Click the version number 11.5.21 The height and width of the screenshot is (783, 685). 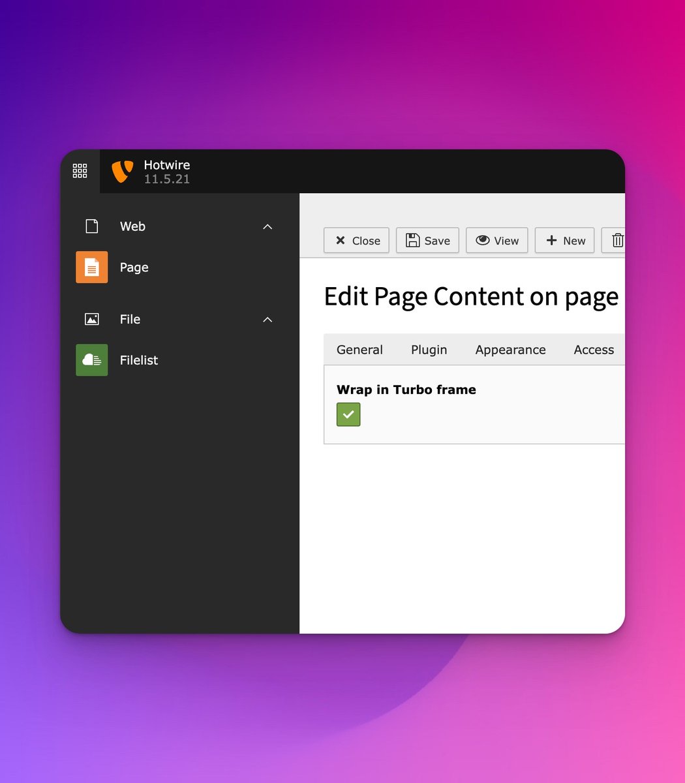click(x=167, y=179)
